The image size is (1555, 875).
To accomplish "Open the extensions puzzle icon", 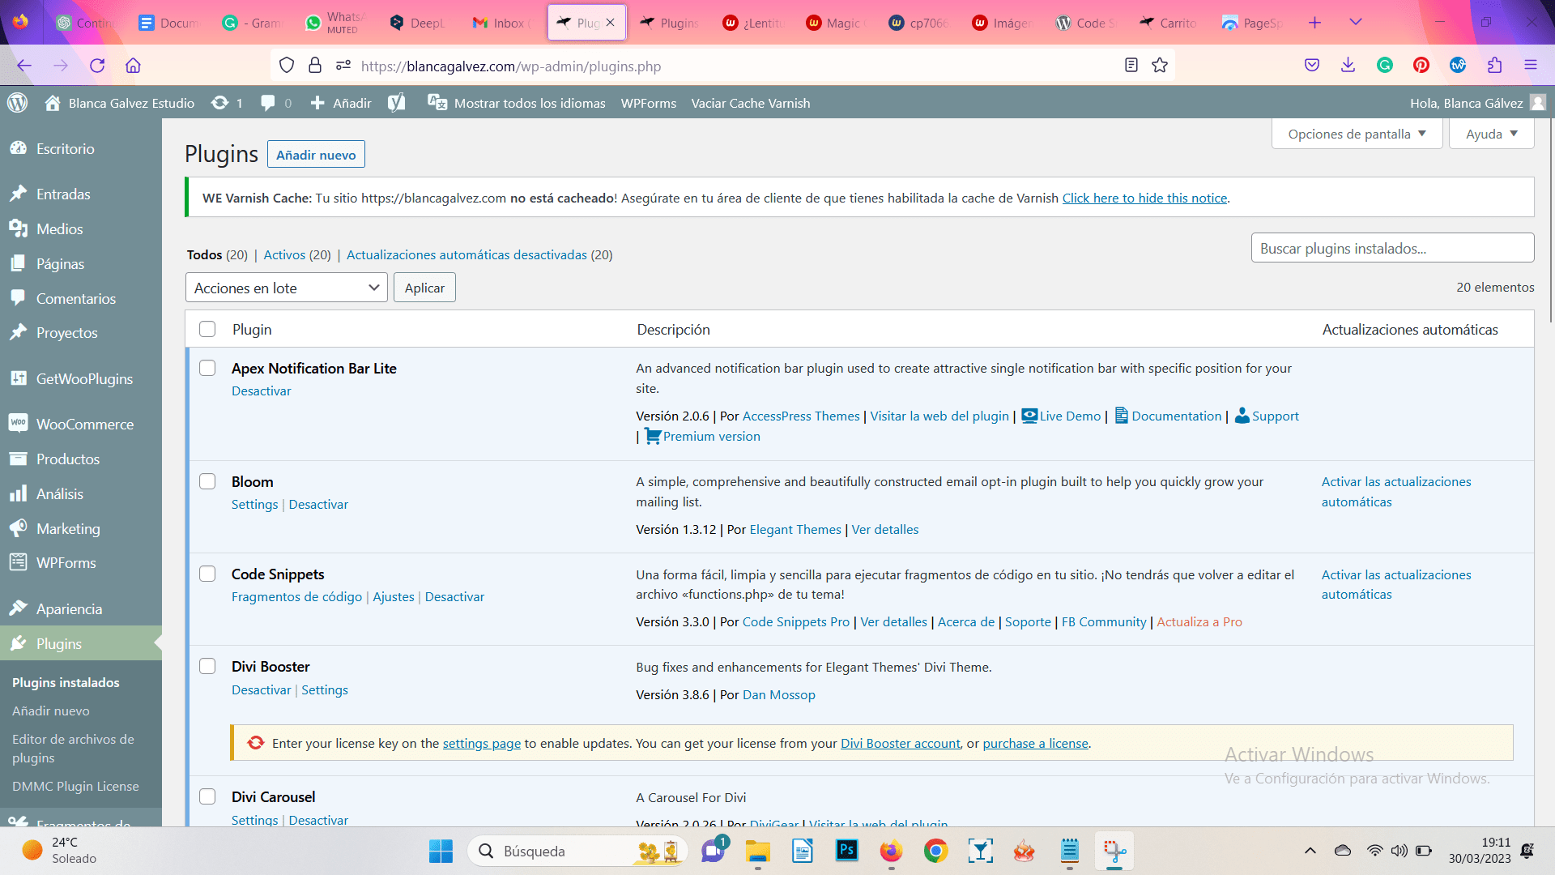I will (x=1494, y=66).
